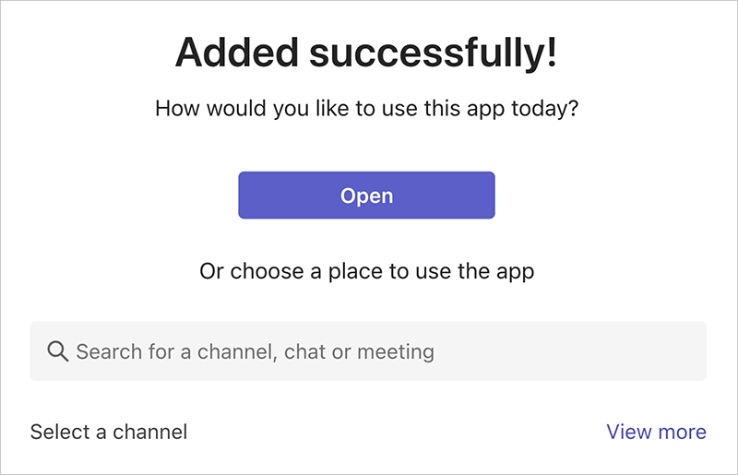738x475 pixels.
Task: Click the "Added successfully!" heading
Action: click(366, 53)
